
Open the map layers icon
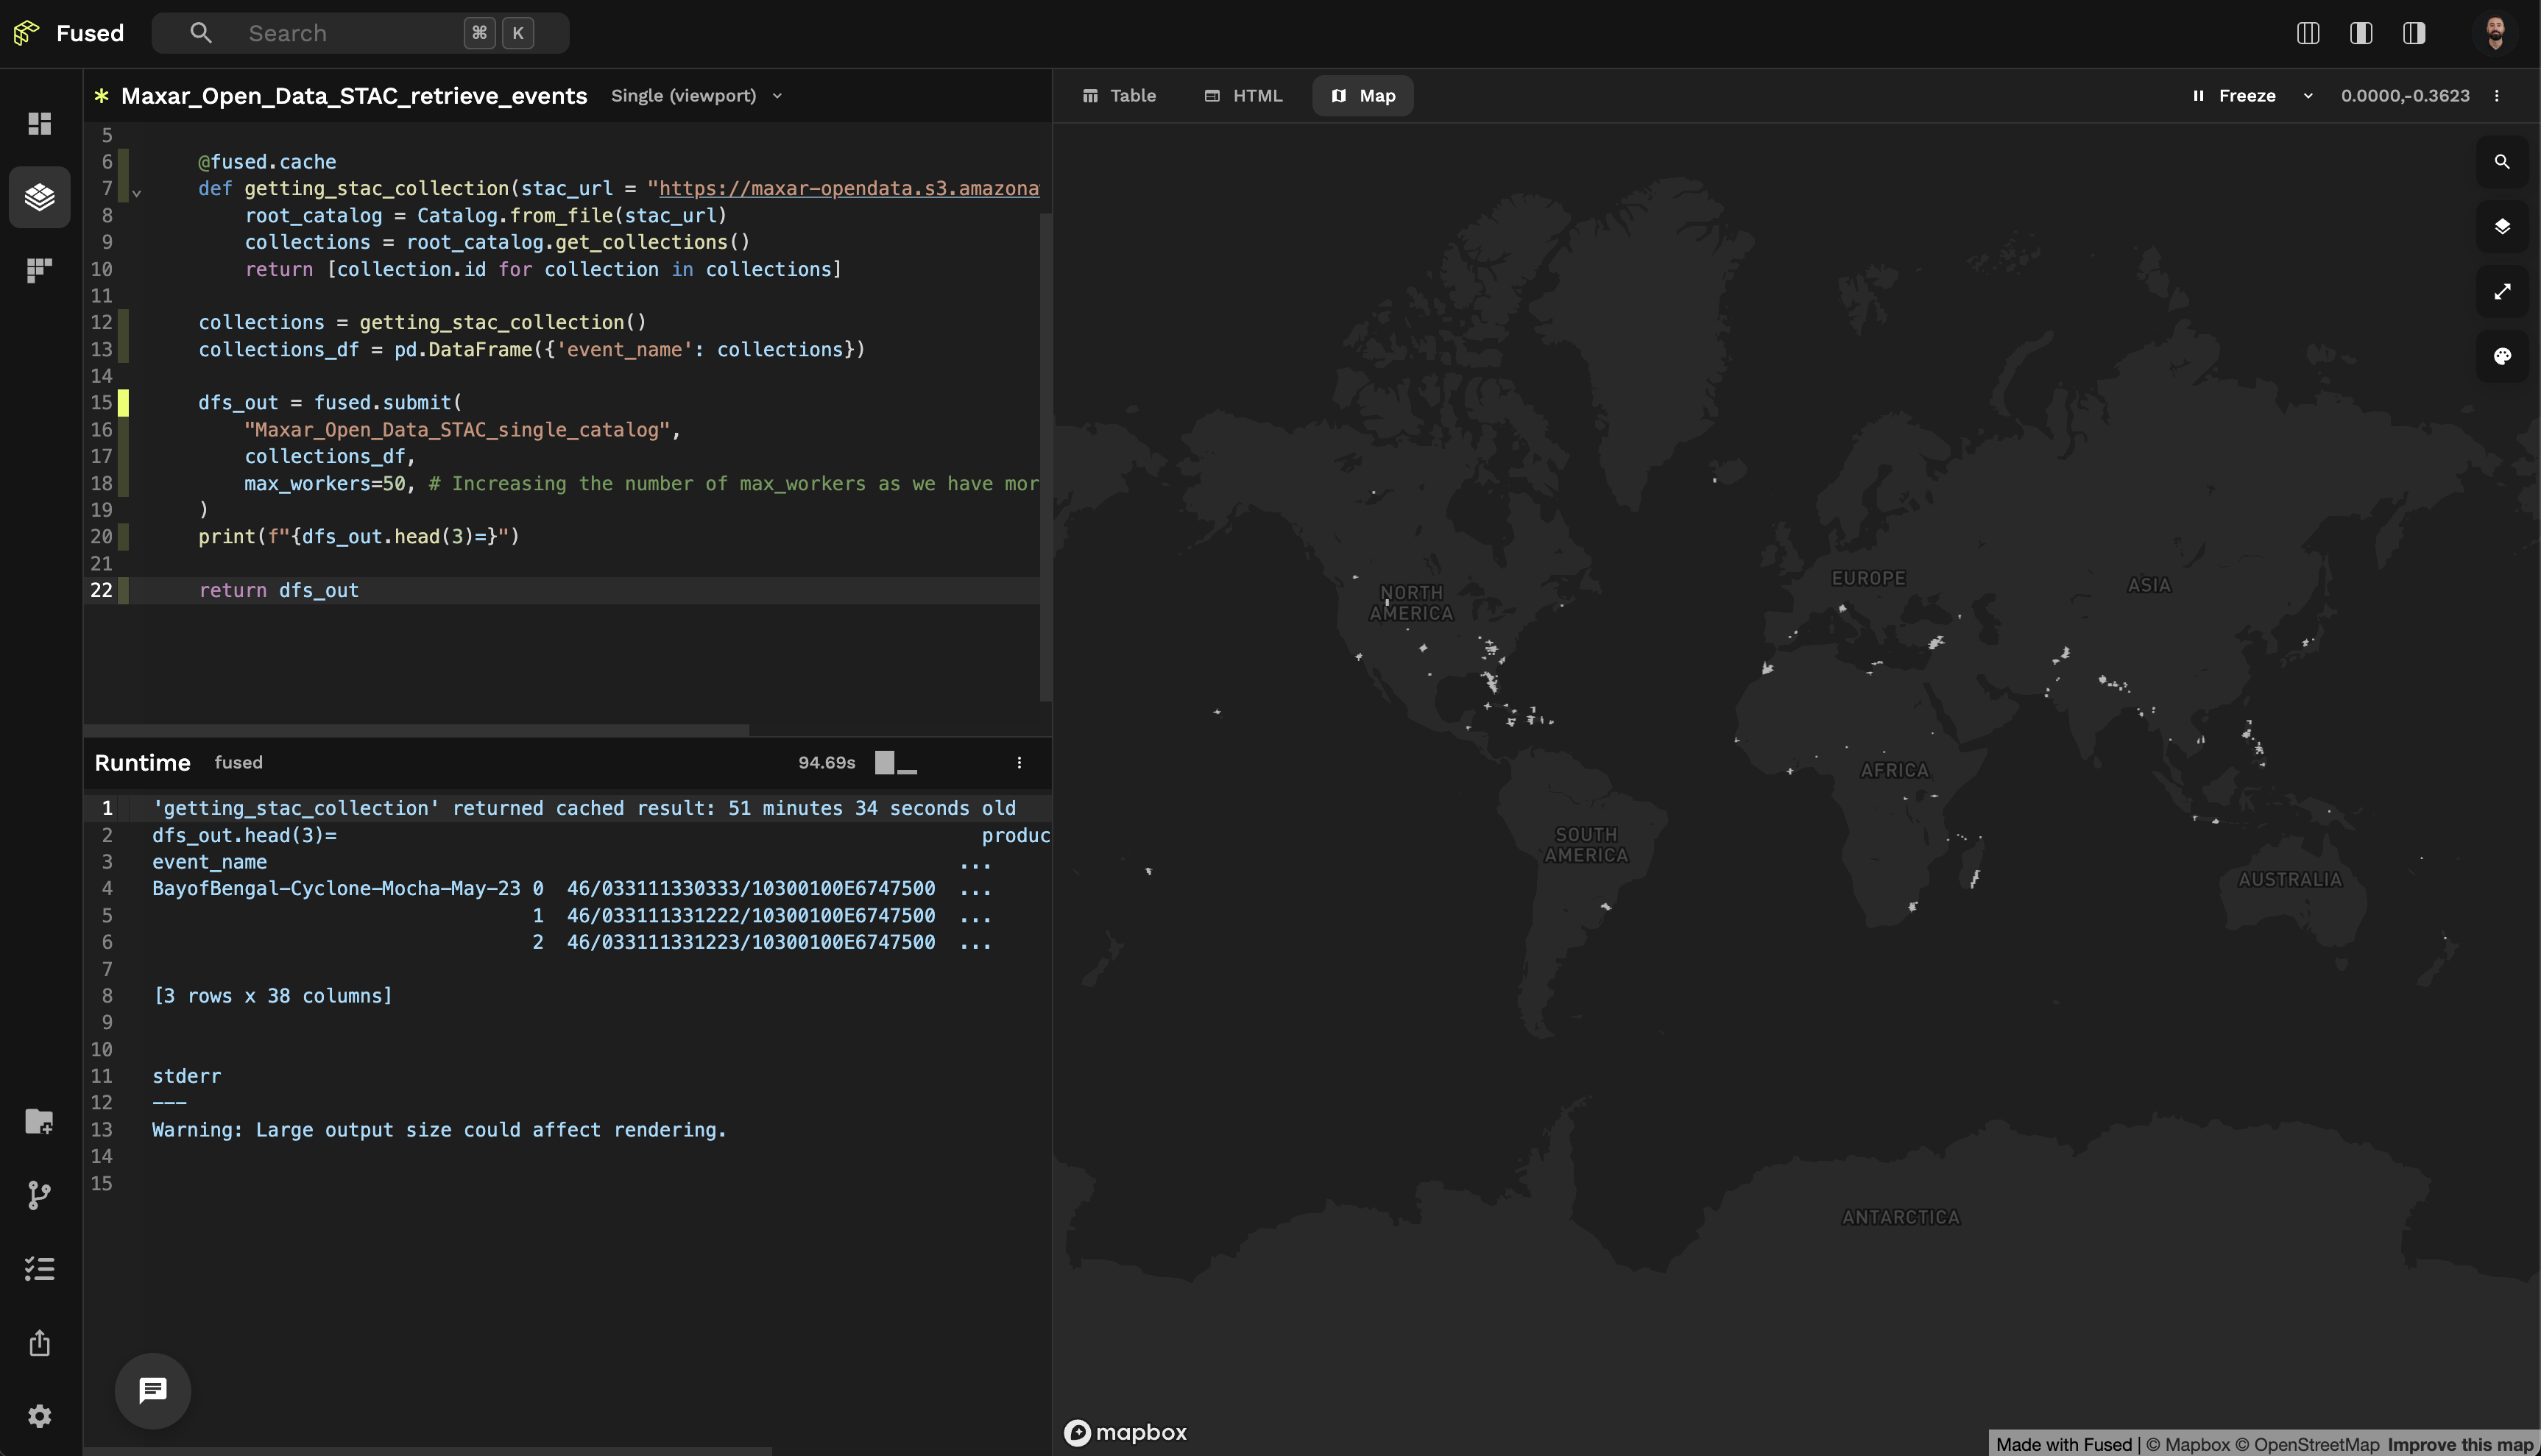tap(2501, 226)
